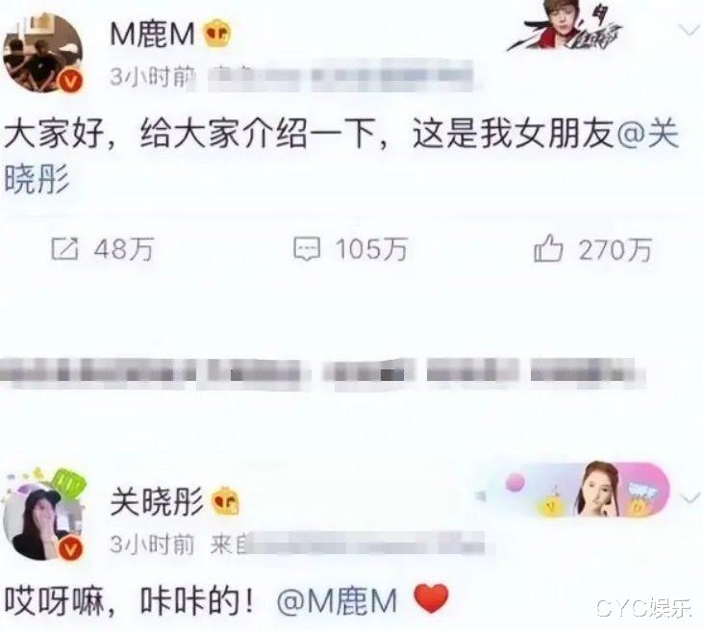Click the pink decorative card on 关晓彤's post
The width and height of the screenshot is (703, 633).
point(576,489)
